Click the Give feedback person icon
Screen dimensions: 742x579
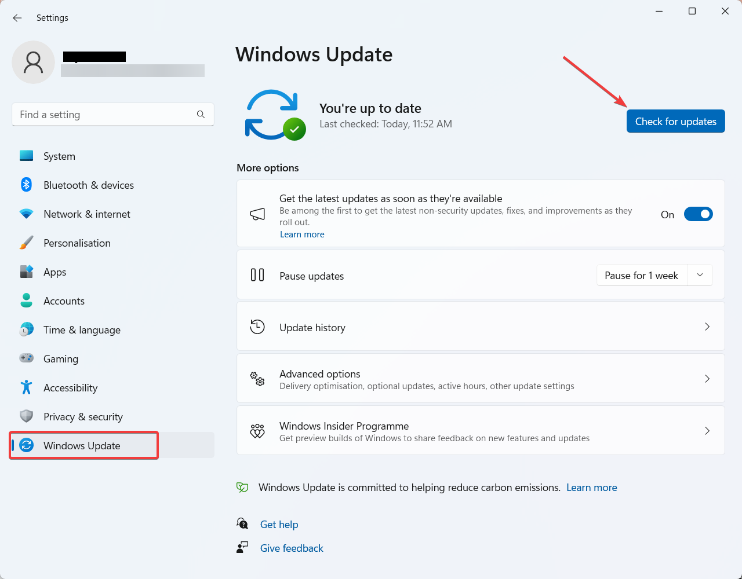coord(242,547)
